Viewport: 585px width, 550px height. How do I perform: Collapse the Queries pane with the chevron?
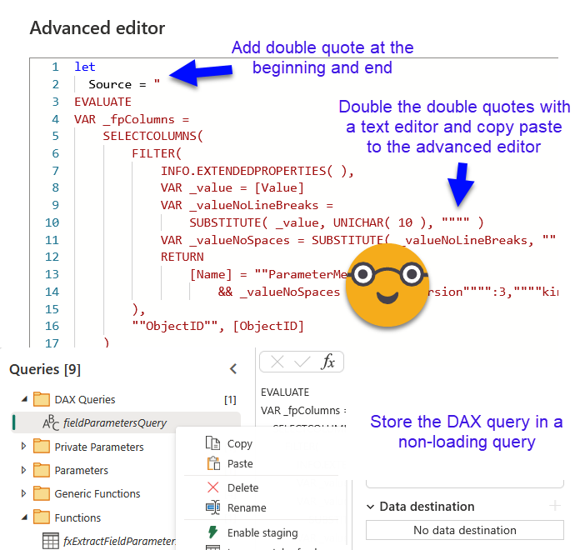point(233,369)
